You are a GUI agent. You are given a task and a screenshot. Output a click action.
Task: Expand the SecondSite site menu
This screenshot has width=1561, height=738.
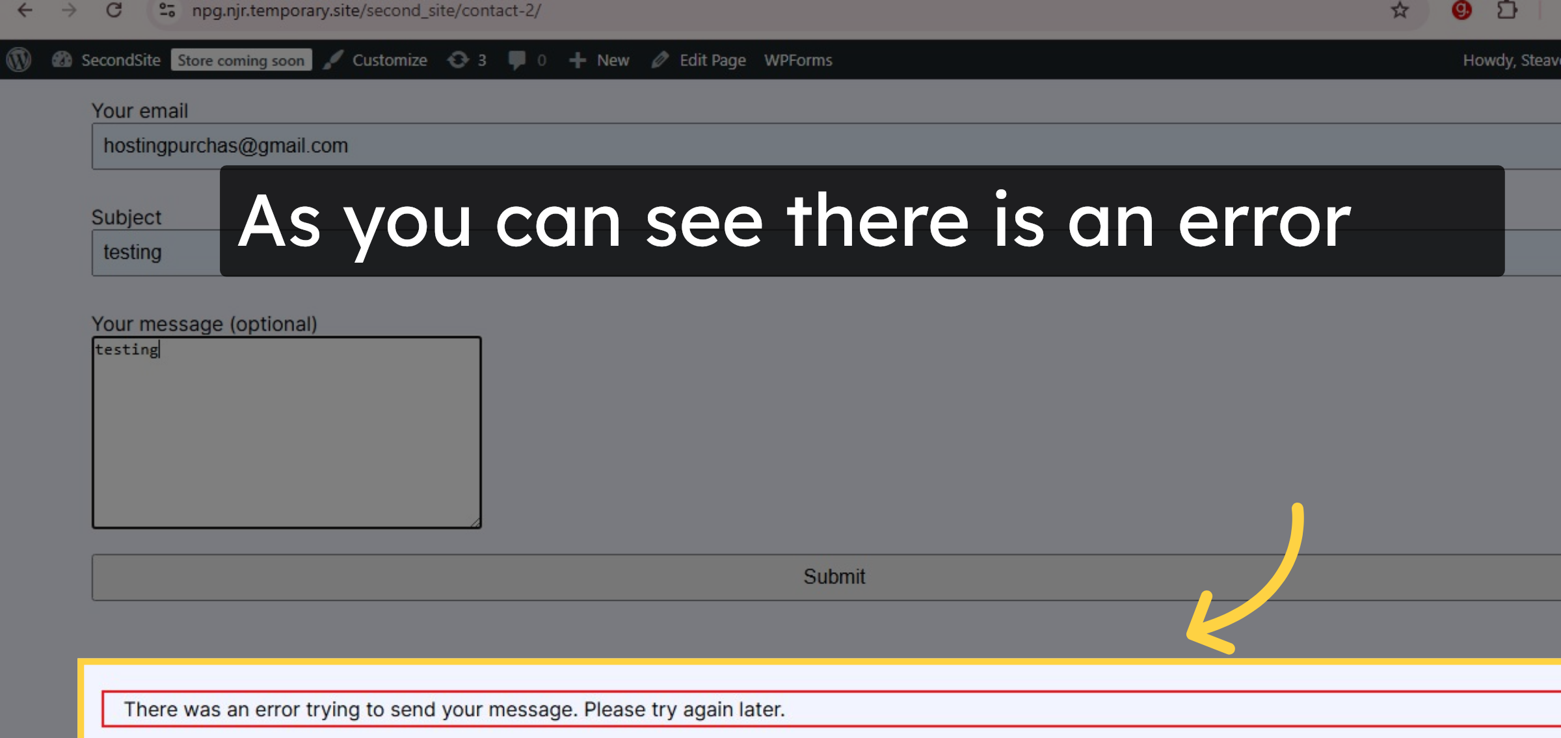click(x=120, y=60)
